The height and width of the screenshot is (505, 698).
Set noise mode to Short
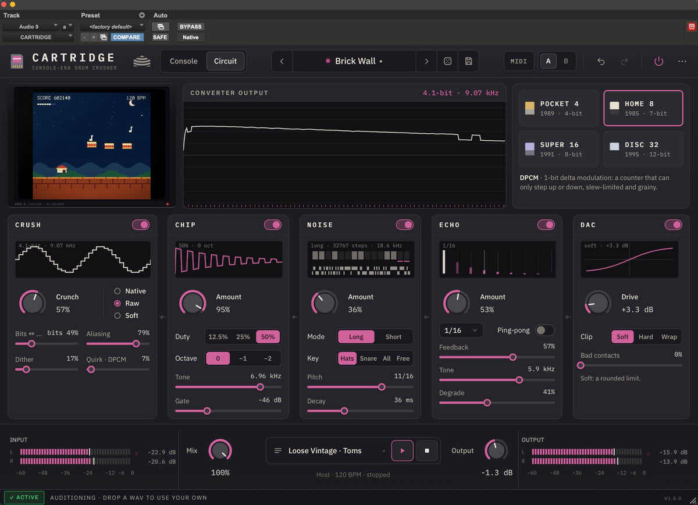pos(393,337)
